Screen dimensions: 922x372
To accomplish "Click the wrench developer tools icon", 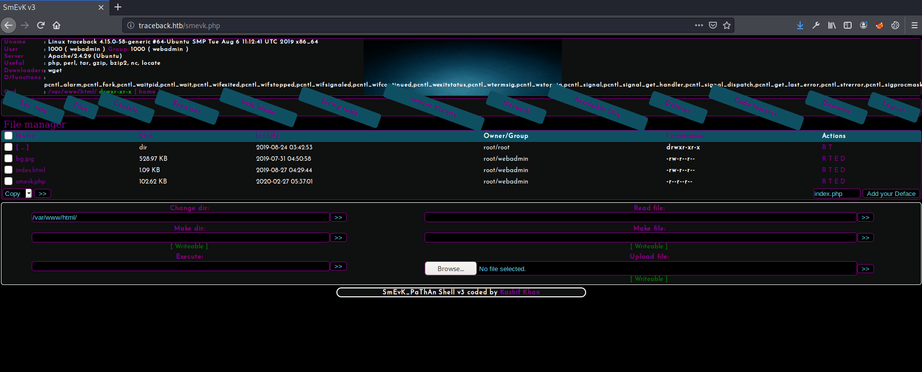I will pyautogui.click(x=815, y=25).
